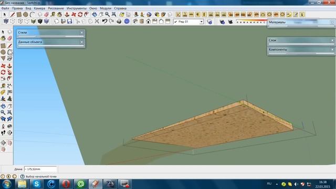
Task: Pick the Line pencil tool in top toolbar
Action: click(x=13, y=15)
